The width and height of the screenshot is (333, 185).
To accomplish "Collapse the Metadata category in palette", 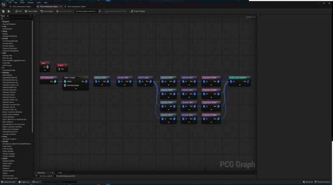I will 2,73.
